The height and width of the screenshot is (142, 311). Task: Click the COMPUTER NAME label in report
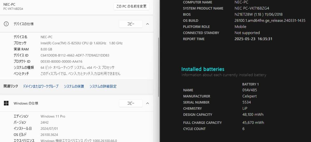click(x=197, y=2)
